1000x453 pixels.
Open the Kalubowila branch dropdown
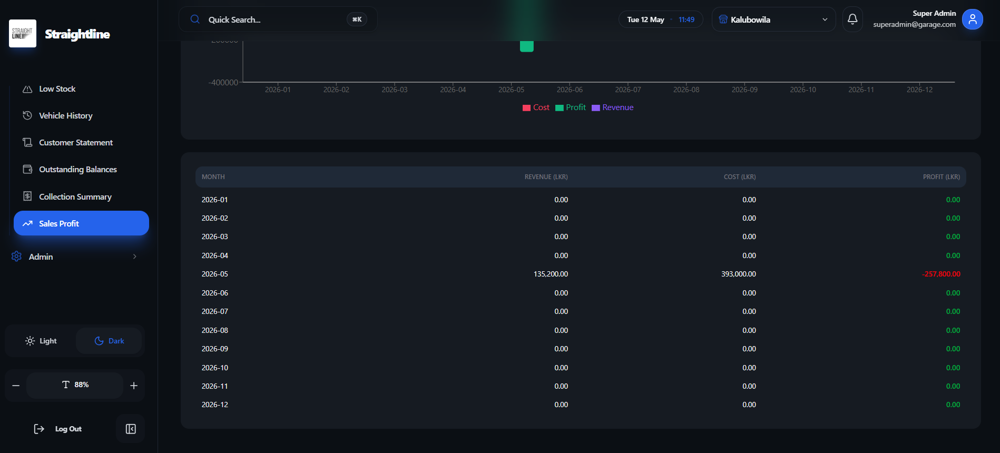(x=773, y=19)
